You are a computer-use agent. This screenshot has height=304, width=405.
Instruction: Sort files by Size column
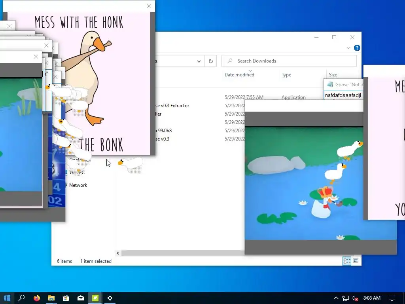coord(333,75)
